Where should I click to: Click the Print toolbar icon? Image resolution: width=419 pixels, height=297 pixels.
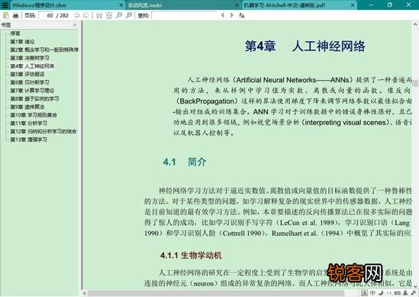pos(15,15)
